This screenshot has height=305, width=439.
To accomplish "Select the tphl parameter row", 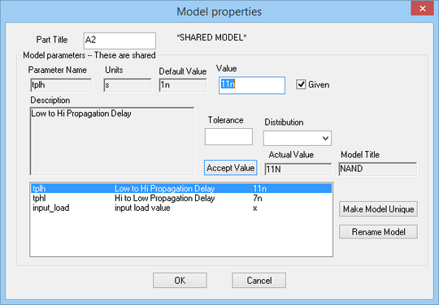I will 181,198.
